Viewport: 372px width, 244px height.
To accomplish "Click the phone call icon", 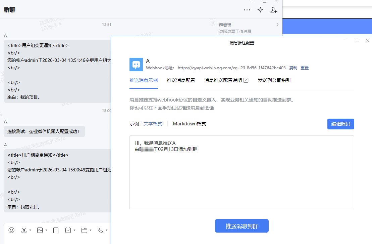I will [x=100, y=230].
